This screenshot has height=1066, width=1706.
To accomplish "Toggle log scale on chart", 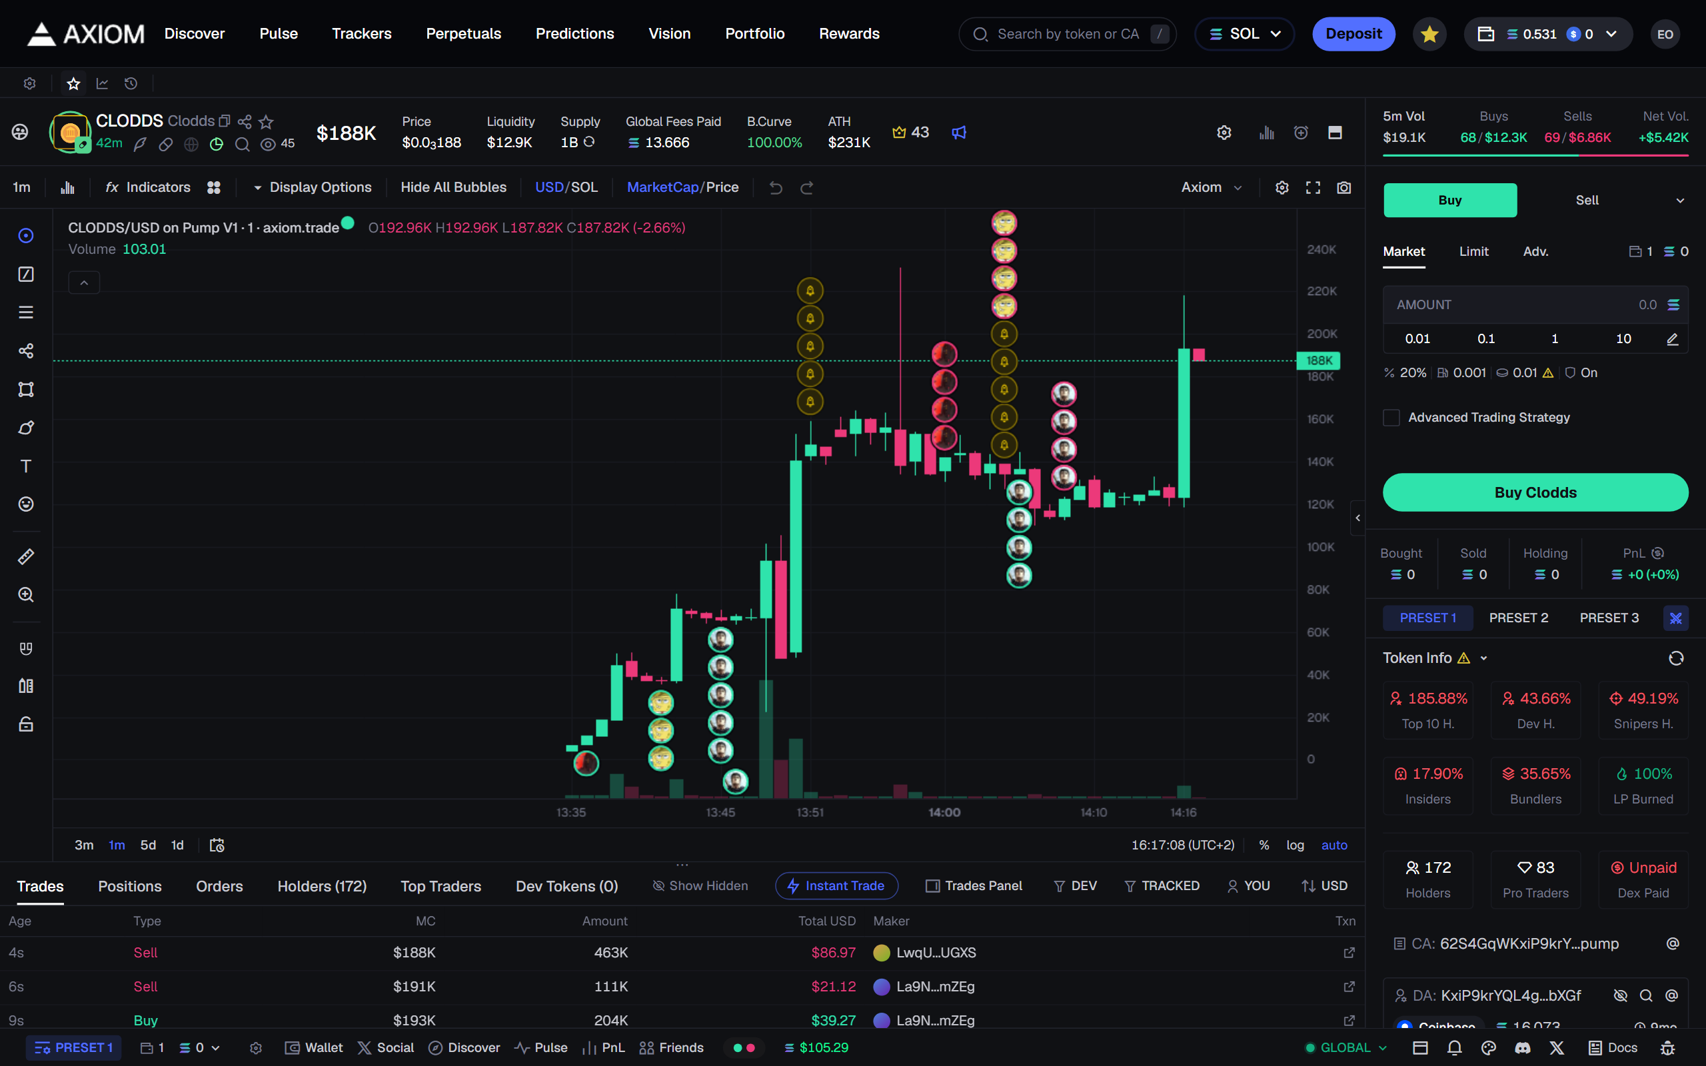I will [1295, 845].
